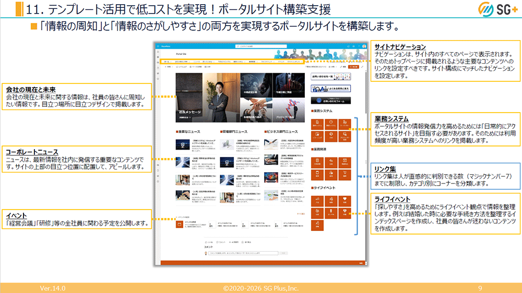
Task: Open the 新規 dropdown in page toolbar
Action: click(169, 67)
